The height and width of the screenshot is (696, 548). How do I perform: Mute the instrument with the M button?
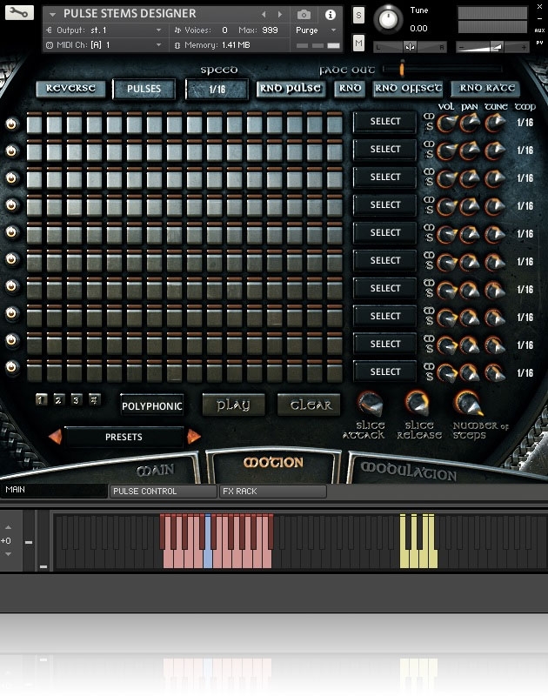point(359,43)
